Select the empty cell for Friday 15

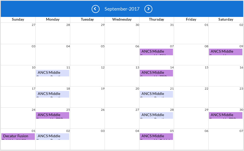[x=191, y=76]
